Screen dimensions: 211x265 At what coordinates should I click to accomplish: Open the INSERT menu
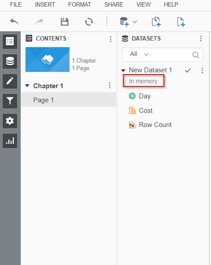(x=45, y=4)
